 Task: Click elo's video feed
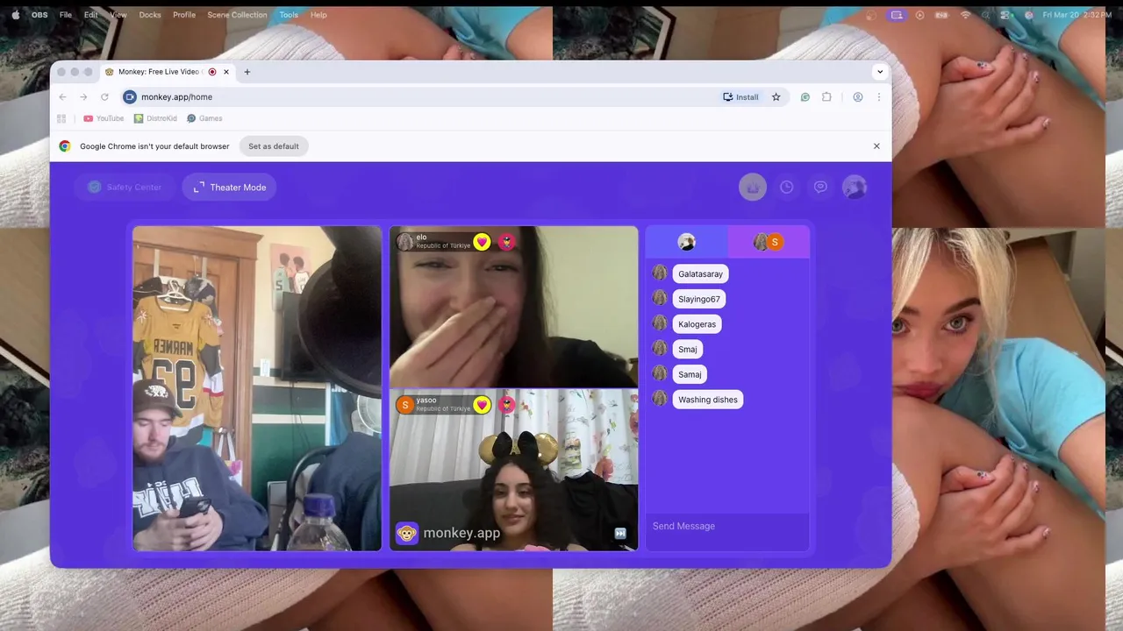(x=514, y=307)
